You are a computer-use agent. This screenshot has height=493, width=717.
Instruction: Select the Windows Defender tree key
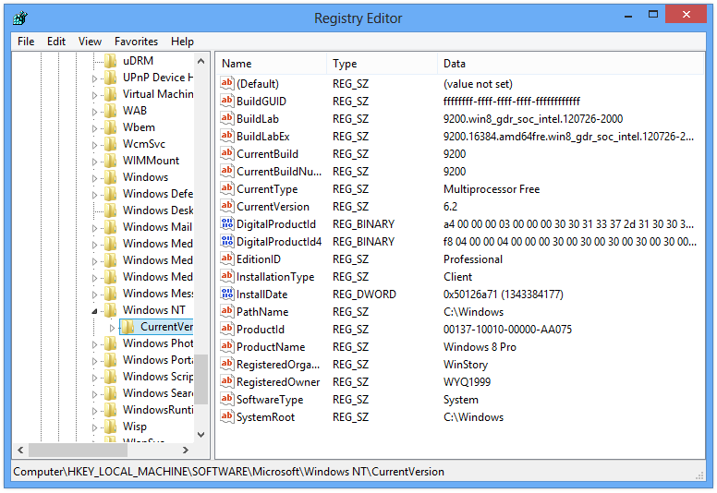(157, 194)
